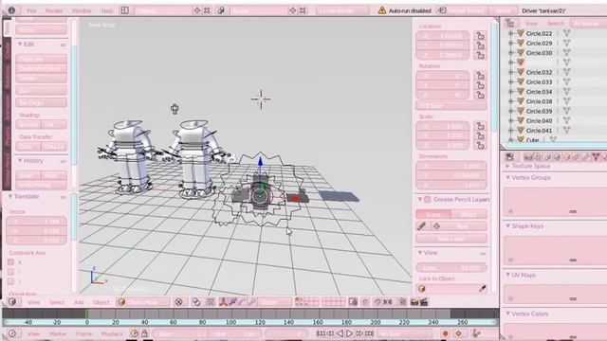
Task: Open the Info editor type icon
Action: point(11,10)
